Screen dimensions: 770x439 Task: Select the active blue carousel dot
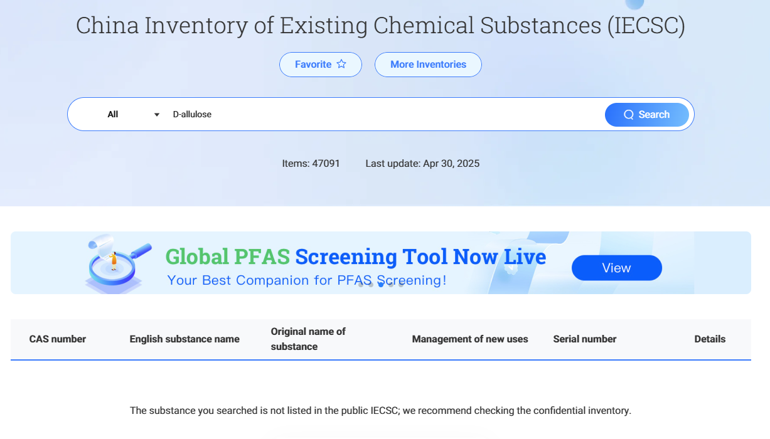(x=381, y=285)
